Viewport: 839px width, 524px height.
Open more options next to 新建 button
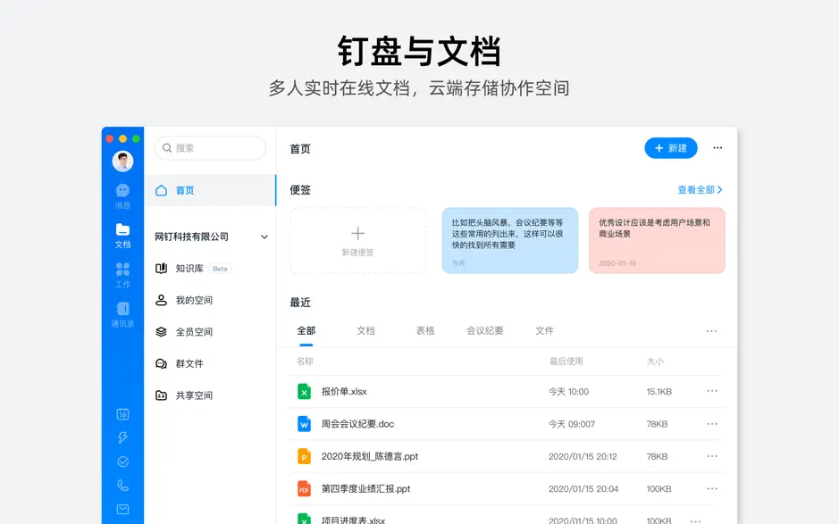click(717, 148)
